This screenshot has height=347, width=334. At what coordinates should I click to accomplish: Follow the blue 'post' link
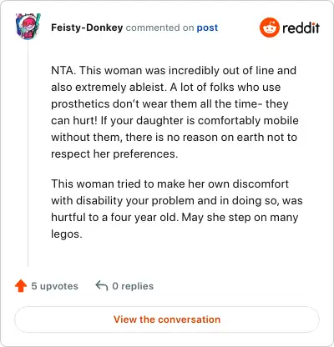point(207,28)
